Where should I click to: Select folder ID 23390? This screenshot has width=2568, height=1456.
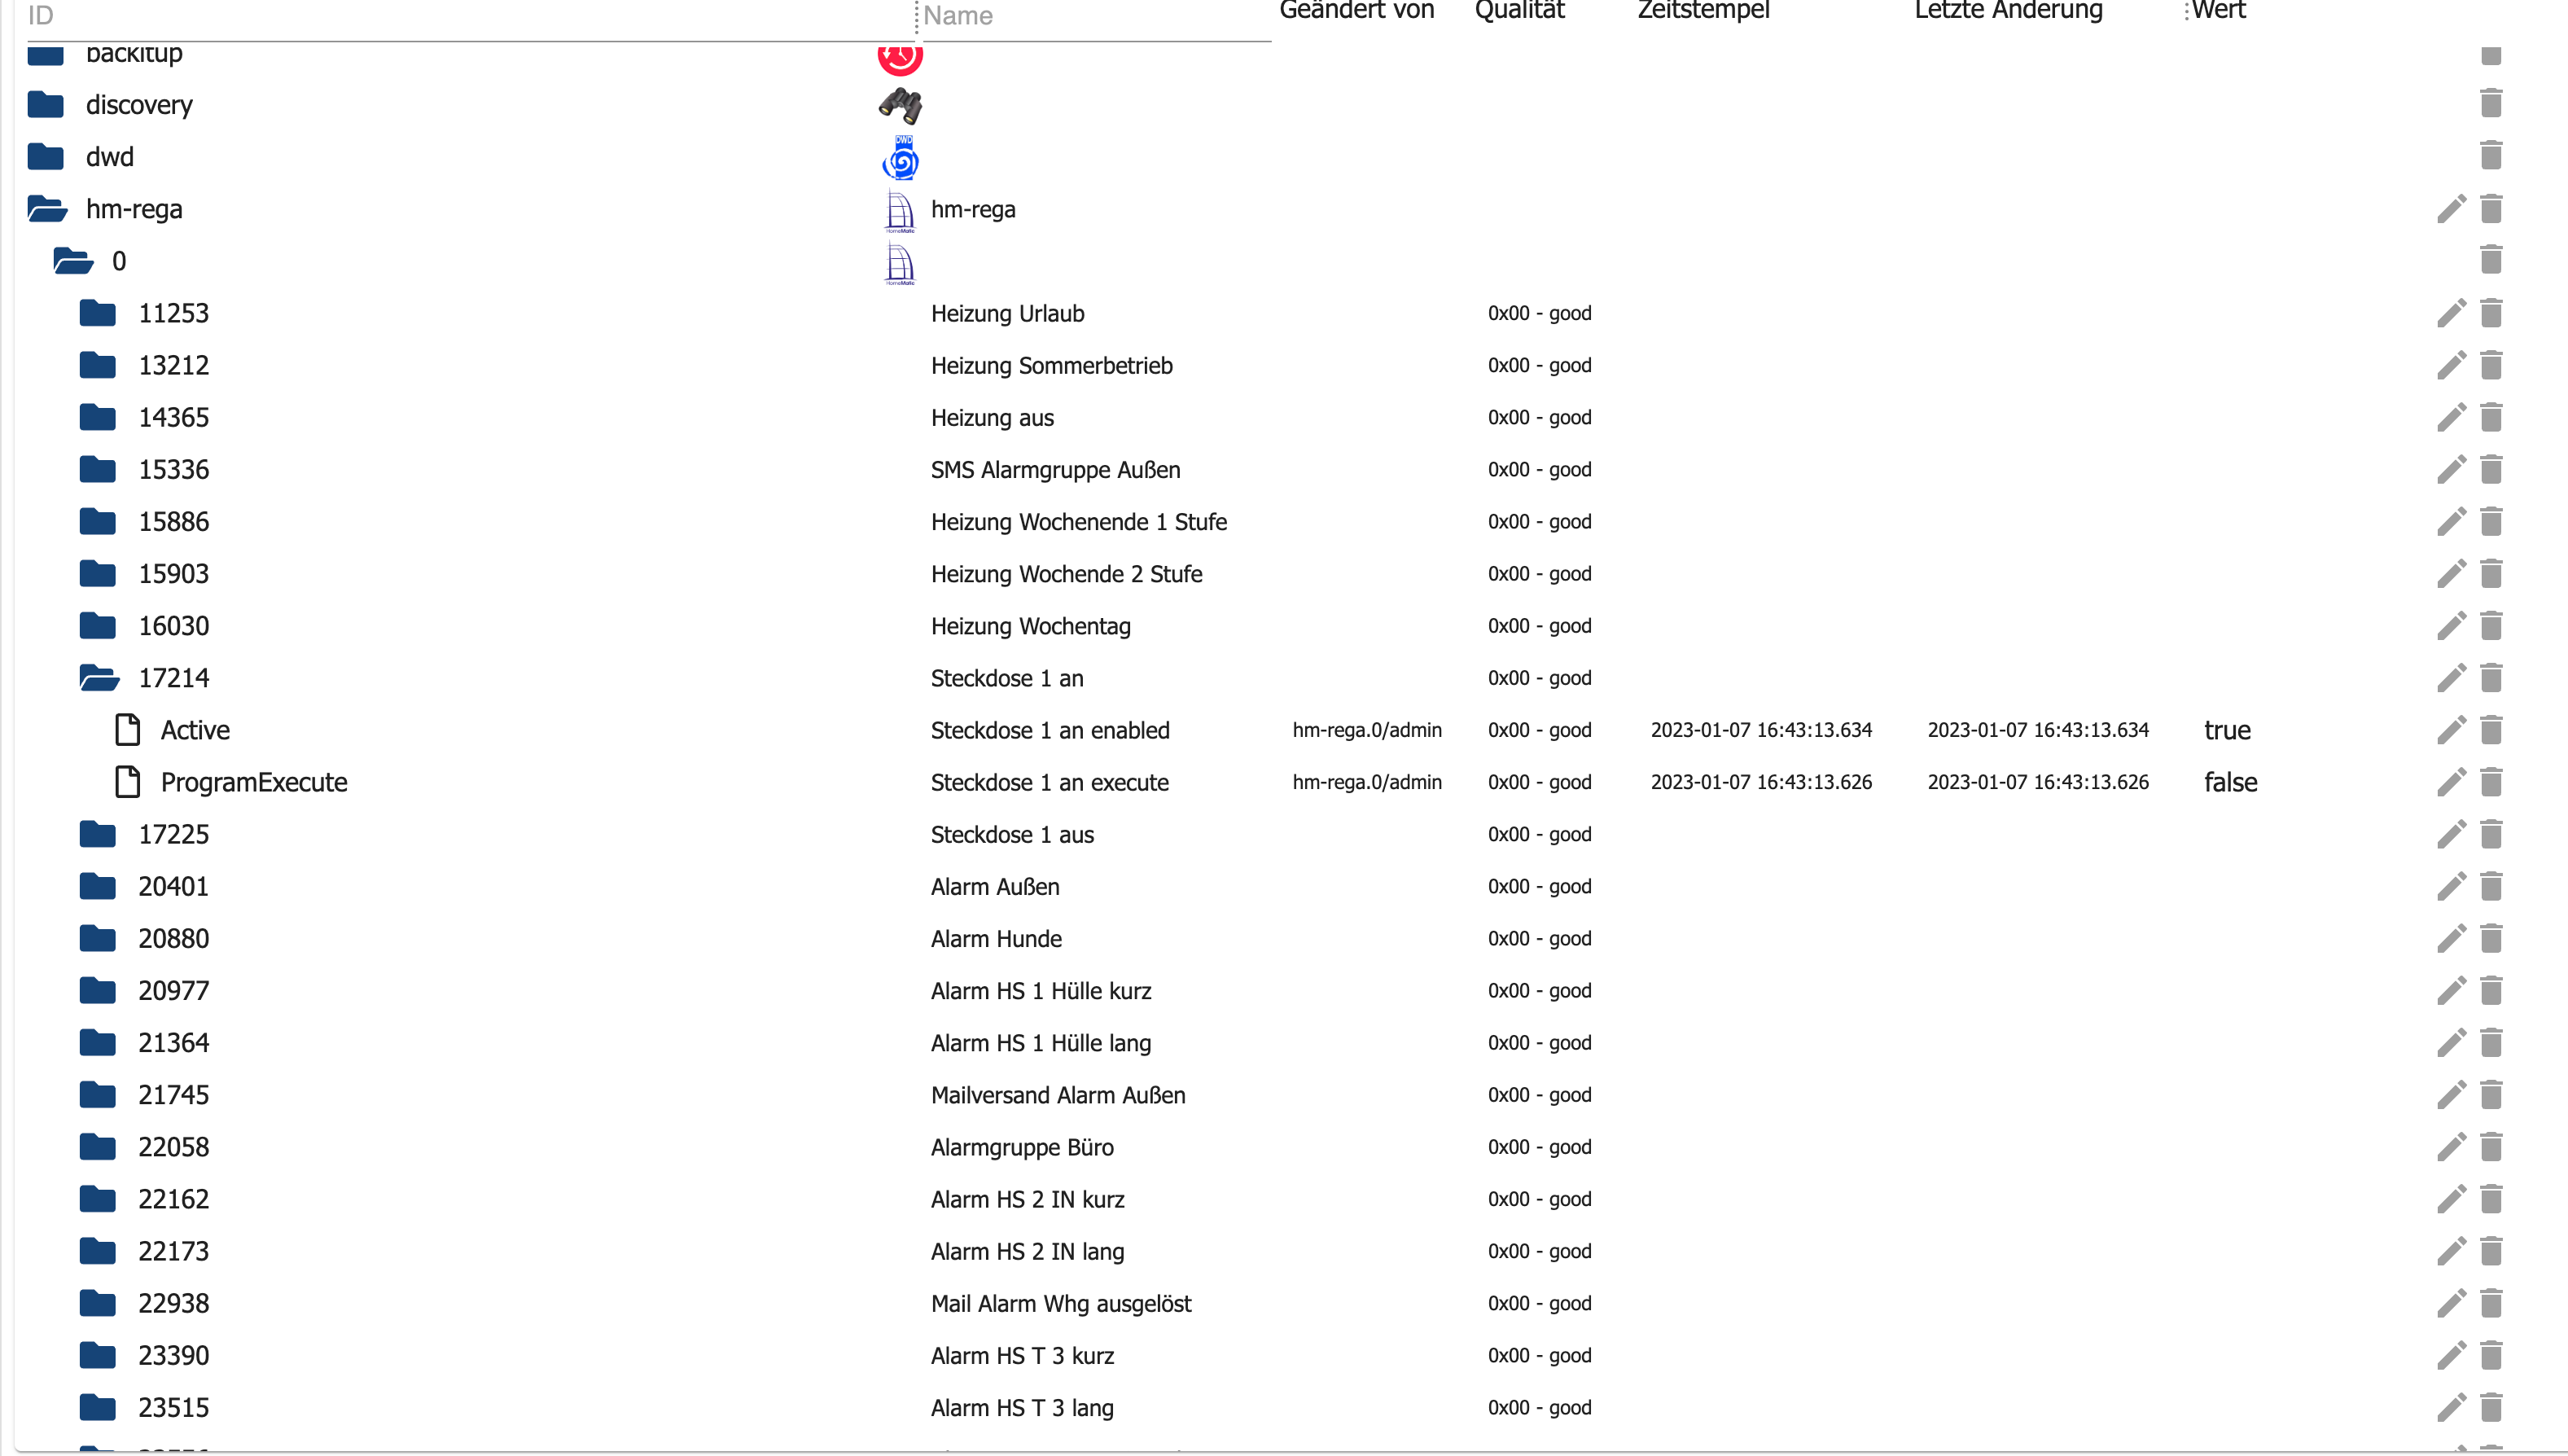tap(174, 1355)
